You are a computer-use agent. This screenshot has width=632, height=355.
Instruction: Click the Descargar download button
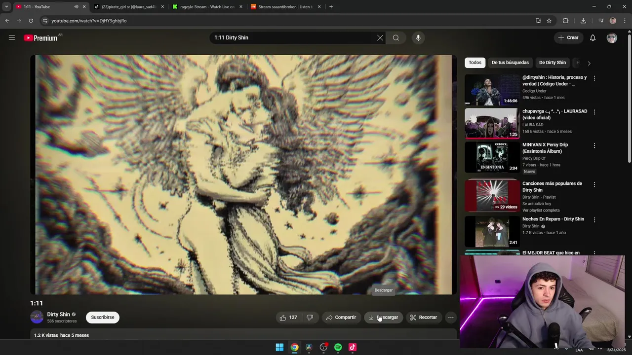point(384,318)
